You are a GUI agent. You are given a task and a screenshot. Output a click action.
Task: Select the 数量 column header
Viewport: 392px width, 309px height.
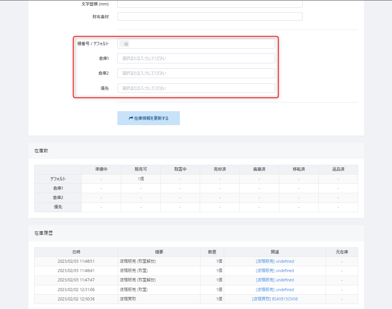pyautogui.click(x=212, y=252)
